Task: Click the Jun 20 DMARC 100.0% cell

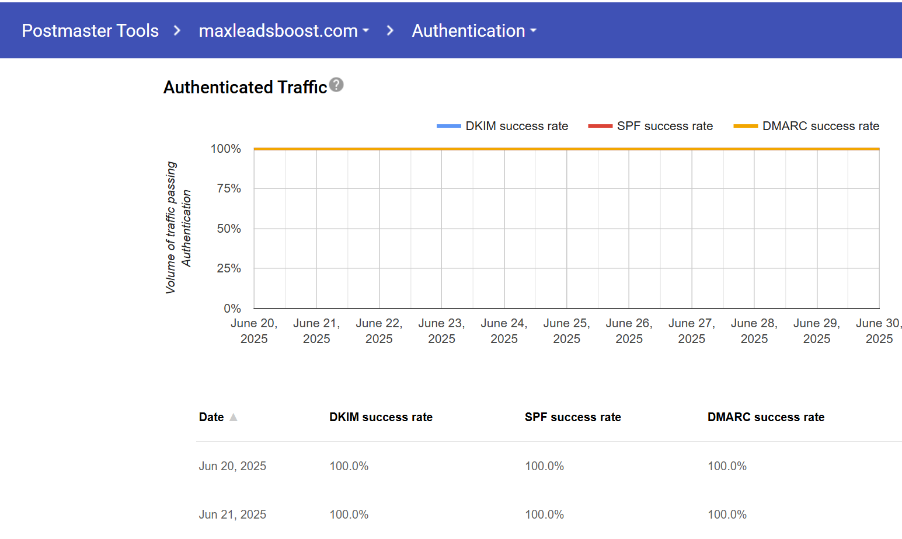Action: (x=727, y=466)
